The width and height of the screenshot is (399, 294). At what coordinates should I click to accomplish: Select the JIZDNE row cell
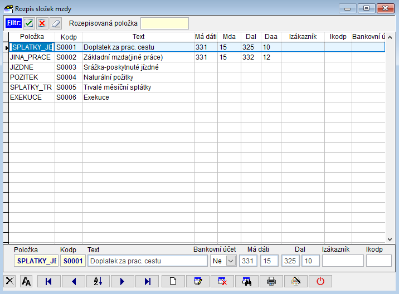point(32,67)
